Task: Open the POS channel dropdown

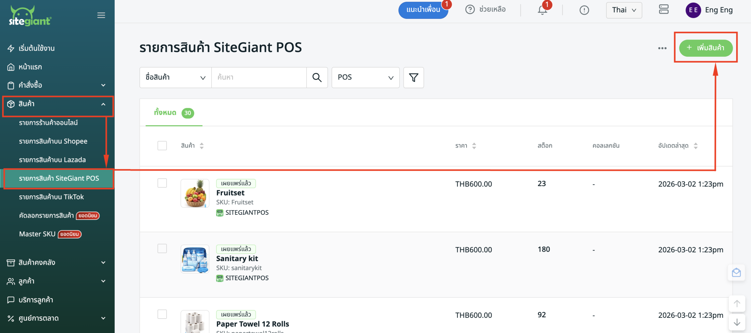Action: click(365, 78)
